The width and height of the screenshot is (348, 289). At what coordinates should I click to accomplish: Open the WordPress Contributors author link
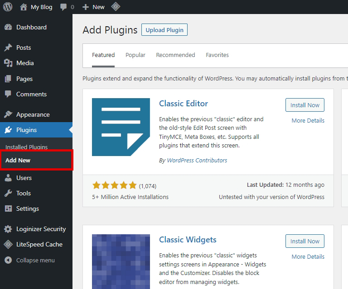pyautogui.click(x=197, y=161)
